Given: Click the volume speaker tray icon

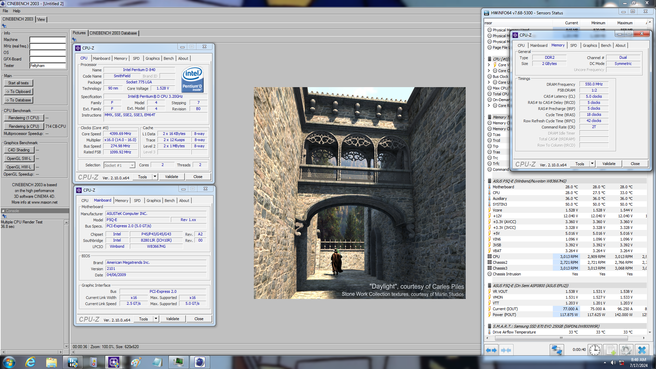Looking at the screenshot, I should [x=613, y=363].
